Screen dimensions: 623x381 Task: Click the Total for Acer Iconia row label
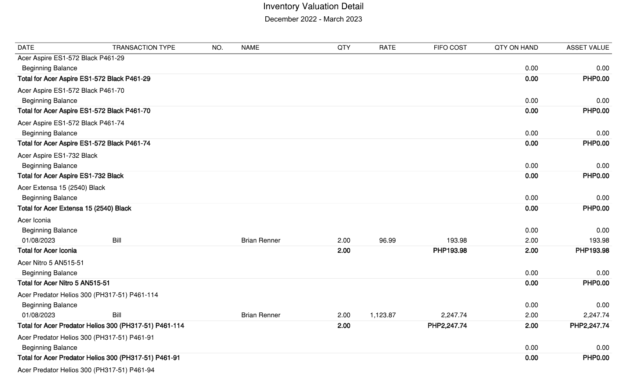[47, 250]
